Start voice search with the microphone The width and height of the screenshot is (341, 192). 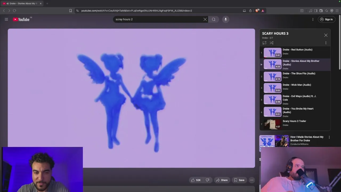click(x=226, y=19)
